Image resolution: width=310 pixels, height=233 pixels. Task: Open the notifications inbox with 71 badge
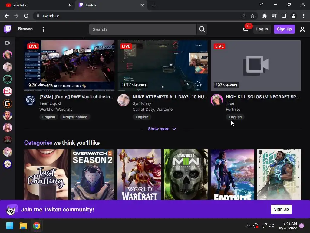[x=246, y=29]
